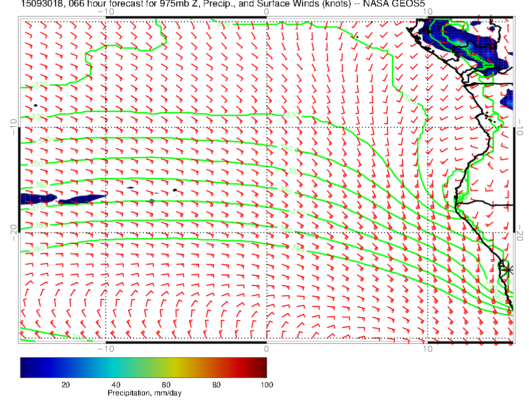The image size is (529, 409).
Task: Pick the dark blue end of the colorbar
Action: (24, 367)
